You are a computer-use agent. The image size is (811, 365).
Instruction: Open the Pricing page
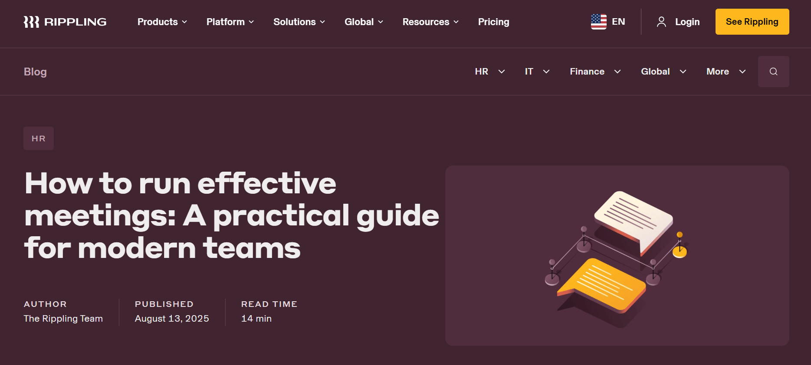(x=493, y=22)
